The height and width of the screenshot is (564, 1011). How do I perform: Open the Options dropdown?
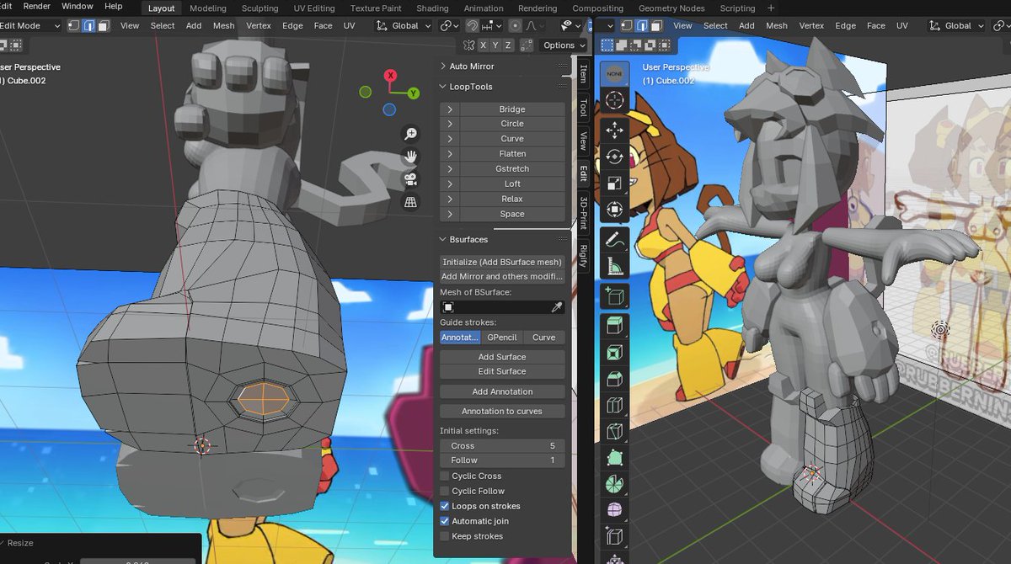pos(564,45)
